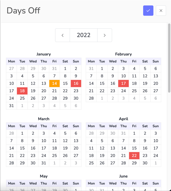
Task: Select April 30 in the calendar
Action: [145, 163]
